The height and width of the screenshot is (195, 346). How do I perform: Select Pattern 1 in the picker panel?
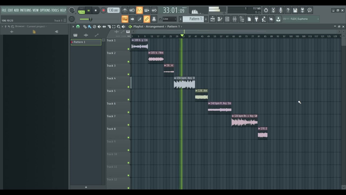click(86, 42)
